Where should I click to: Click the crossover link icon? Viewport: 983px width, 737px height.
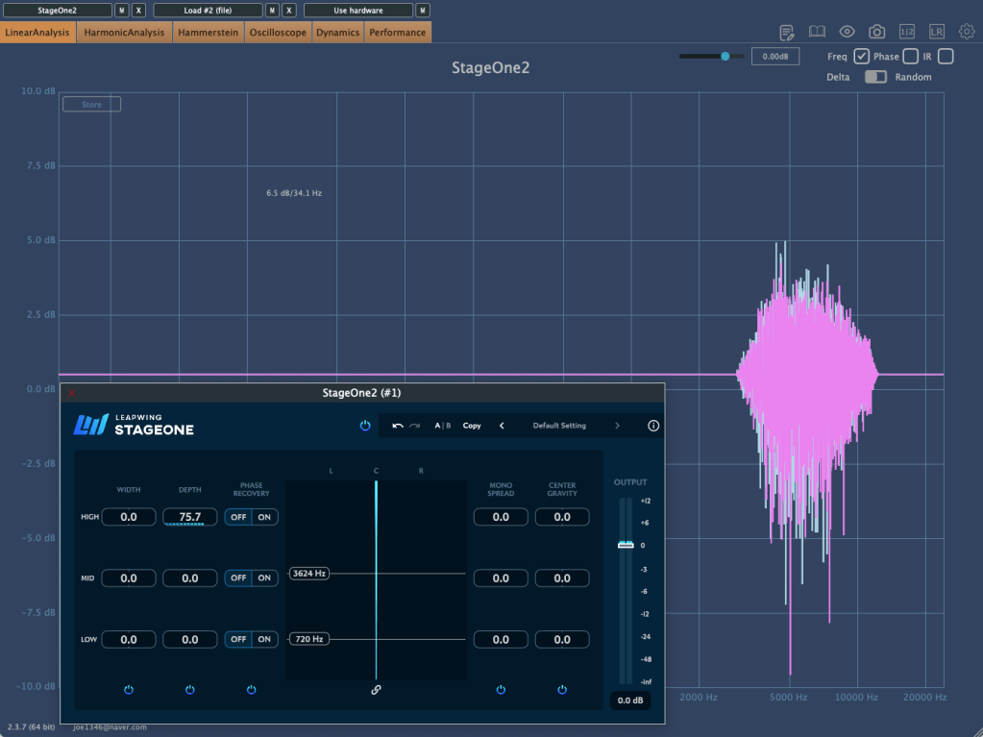point(376,690)
